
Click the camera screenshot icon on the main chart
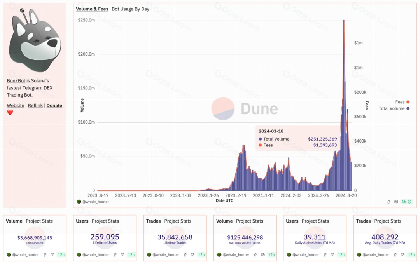(396, 202)
